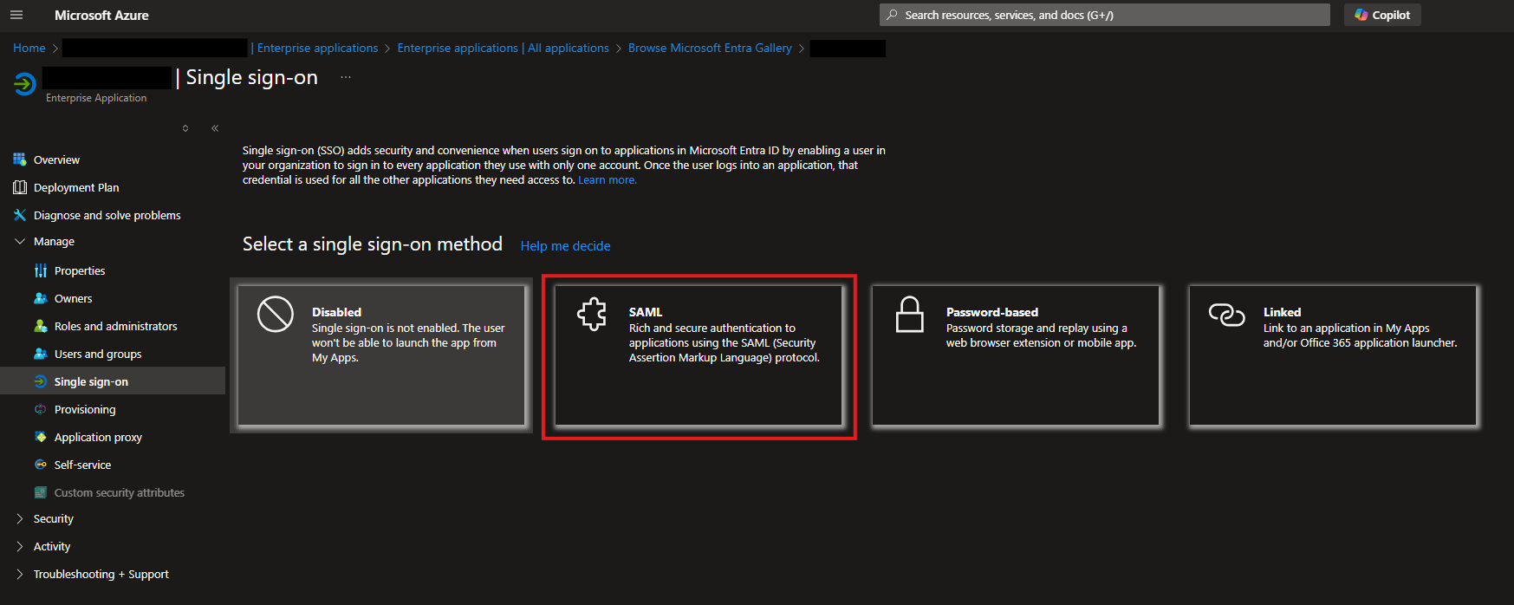The height and width of the screenshot is (605, 1514).
Task: Click the Learn more link
Action: click(x=608, y=180)
